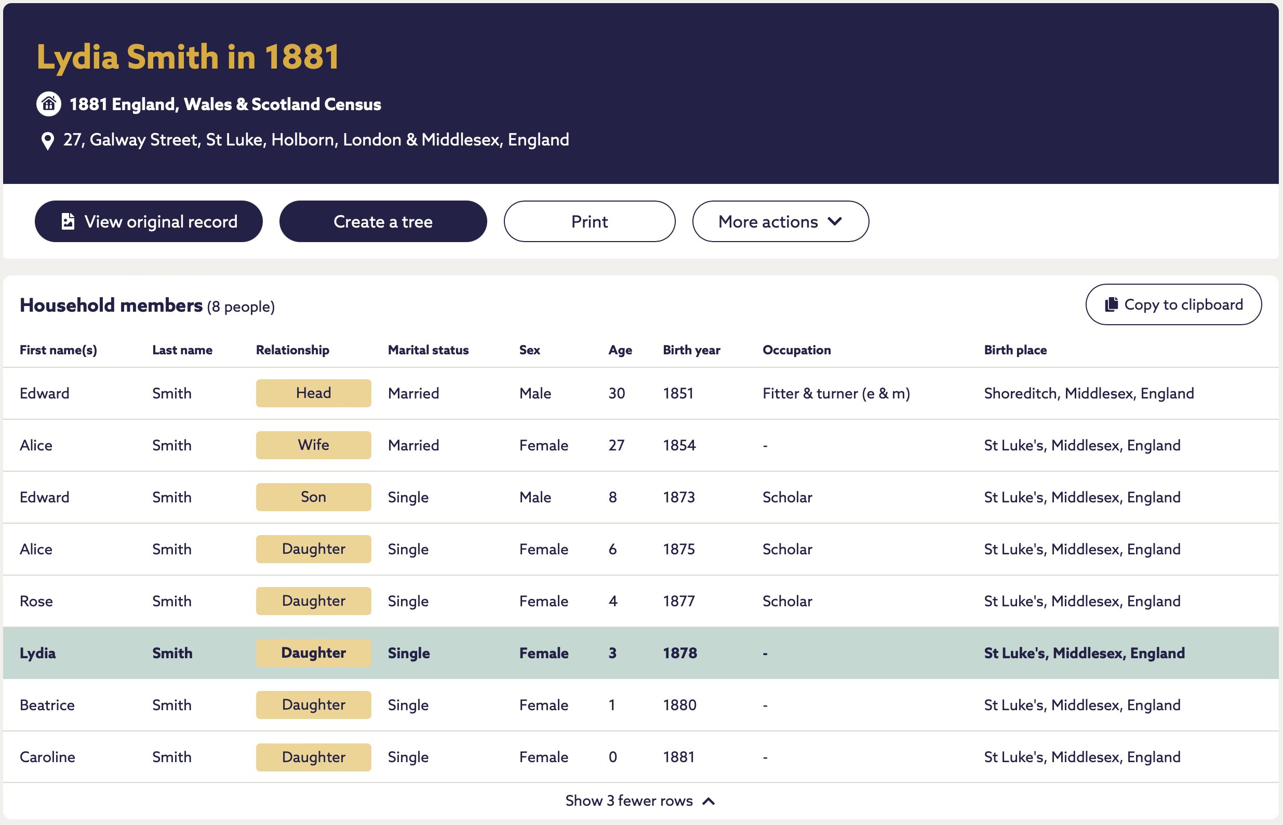1283x825 pixels.
Task: Click the Daughter badge in Lydia's row
Action: pyautogui.click(x=313, y=653)
